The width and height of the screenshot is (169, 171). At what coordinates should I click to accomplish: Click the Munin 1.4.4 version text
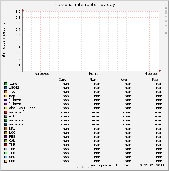84,167
